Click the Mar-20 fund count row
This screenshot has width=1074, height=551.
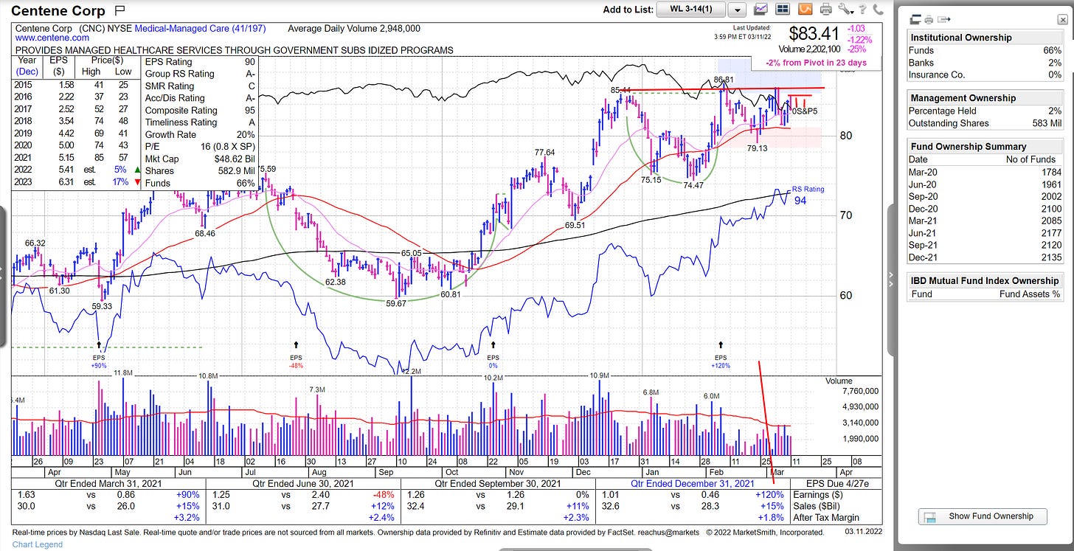(985, 172)
